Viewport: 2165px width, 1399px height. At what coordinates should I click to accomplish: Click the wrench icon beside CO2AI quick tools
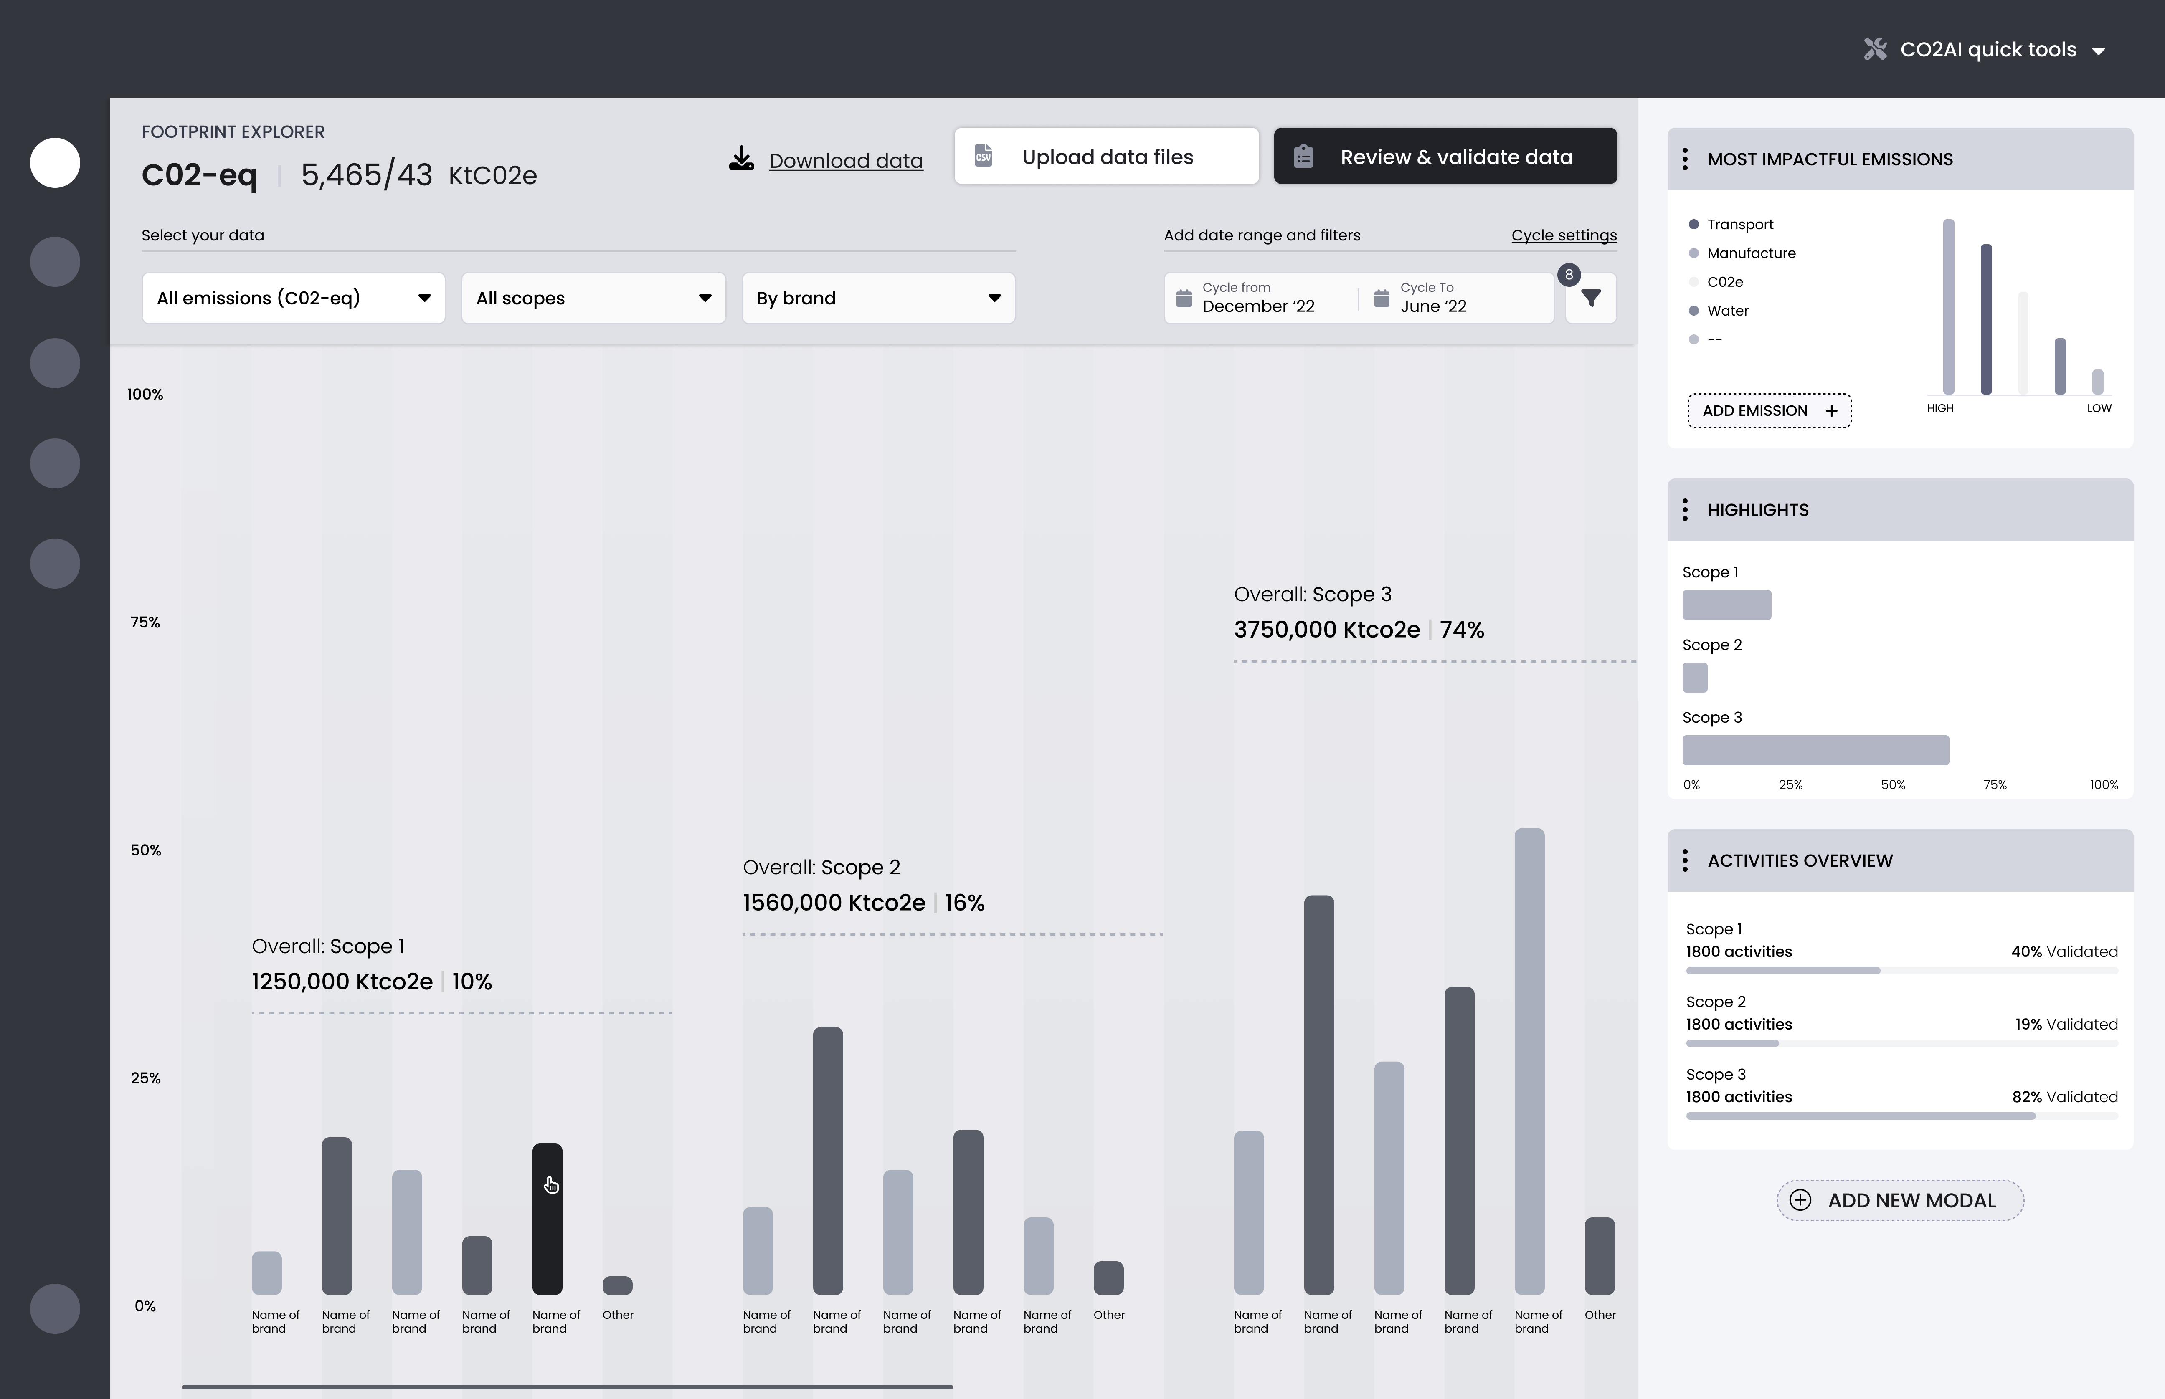1875,49
